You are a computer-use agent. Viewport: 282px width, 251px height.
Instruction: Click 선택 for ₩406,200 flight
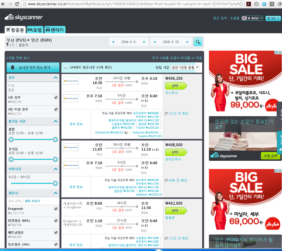(x=176, y=86)
